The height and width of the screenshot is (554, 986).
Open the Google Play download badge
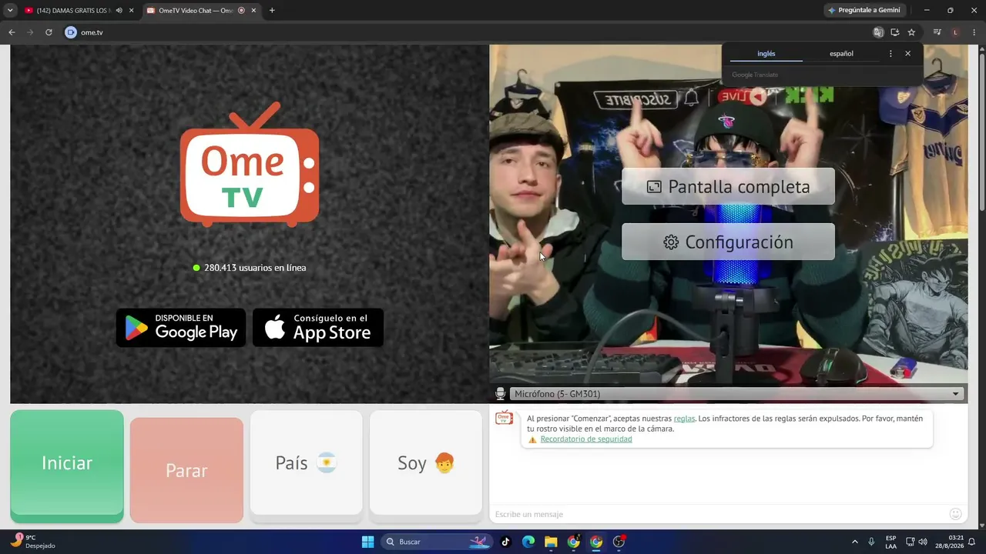pyautogui.click(x=181, y=328)
